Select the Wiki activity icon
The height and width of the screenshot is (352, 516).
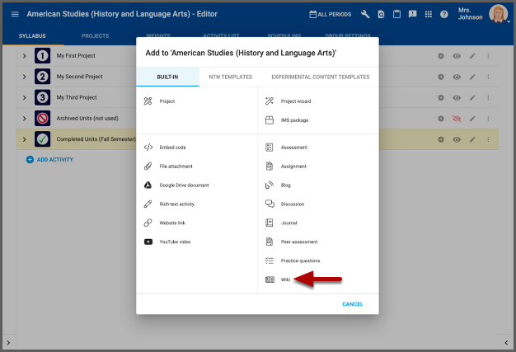coord(270,279)
